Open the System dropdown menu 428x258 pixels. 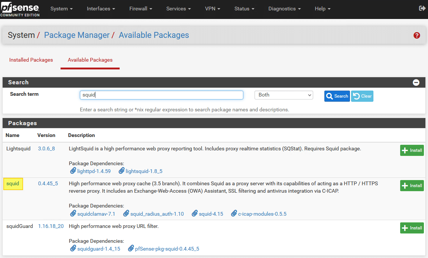pyautogui.click(x=61, y=9)
